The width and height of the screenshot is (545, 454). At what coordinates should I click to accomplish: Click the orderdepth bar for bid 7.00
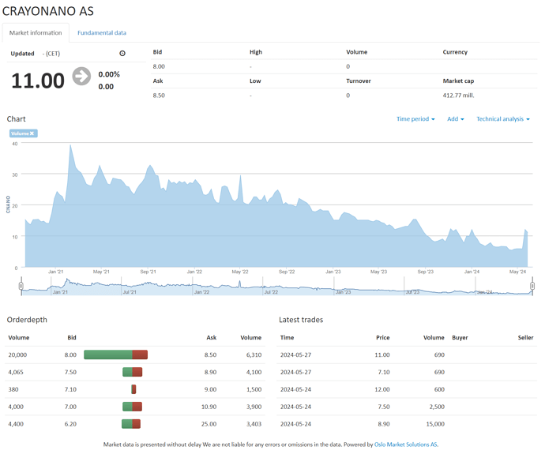click(x=132, y=407)
